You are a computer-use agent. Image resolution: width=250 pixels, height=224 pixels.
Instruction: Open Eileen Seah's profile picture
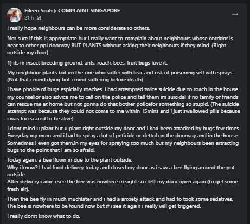pos(14,15)
